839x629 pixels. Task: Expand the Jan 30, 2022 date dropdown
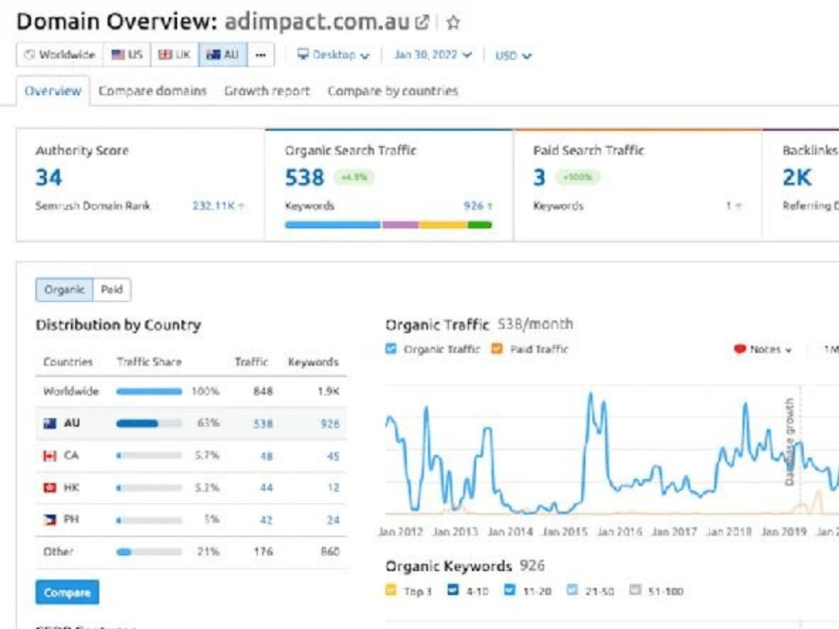pyautogui.click(x=432, y=55)
